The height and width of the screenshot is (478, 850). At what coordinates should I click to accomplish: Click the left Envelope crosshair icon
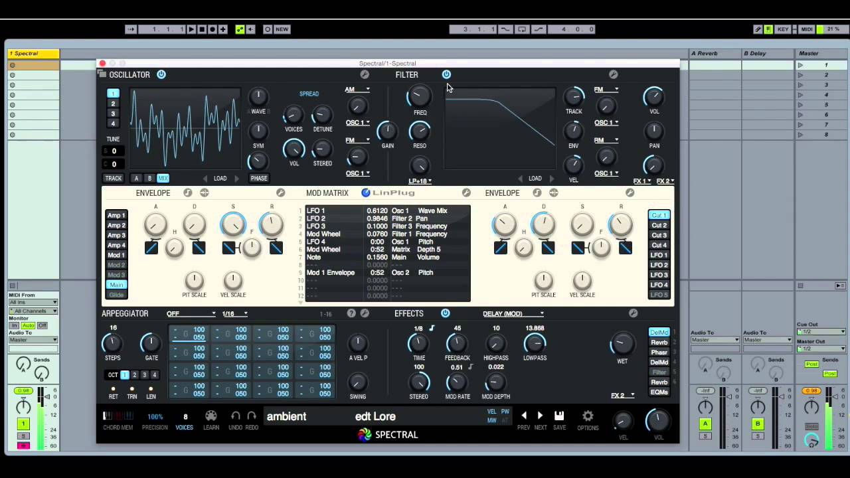204,193
